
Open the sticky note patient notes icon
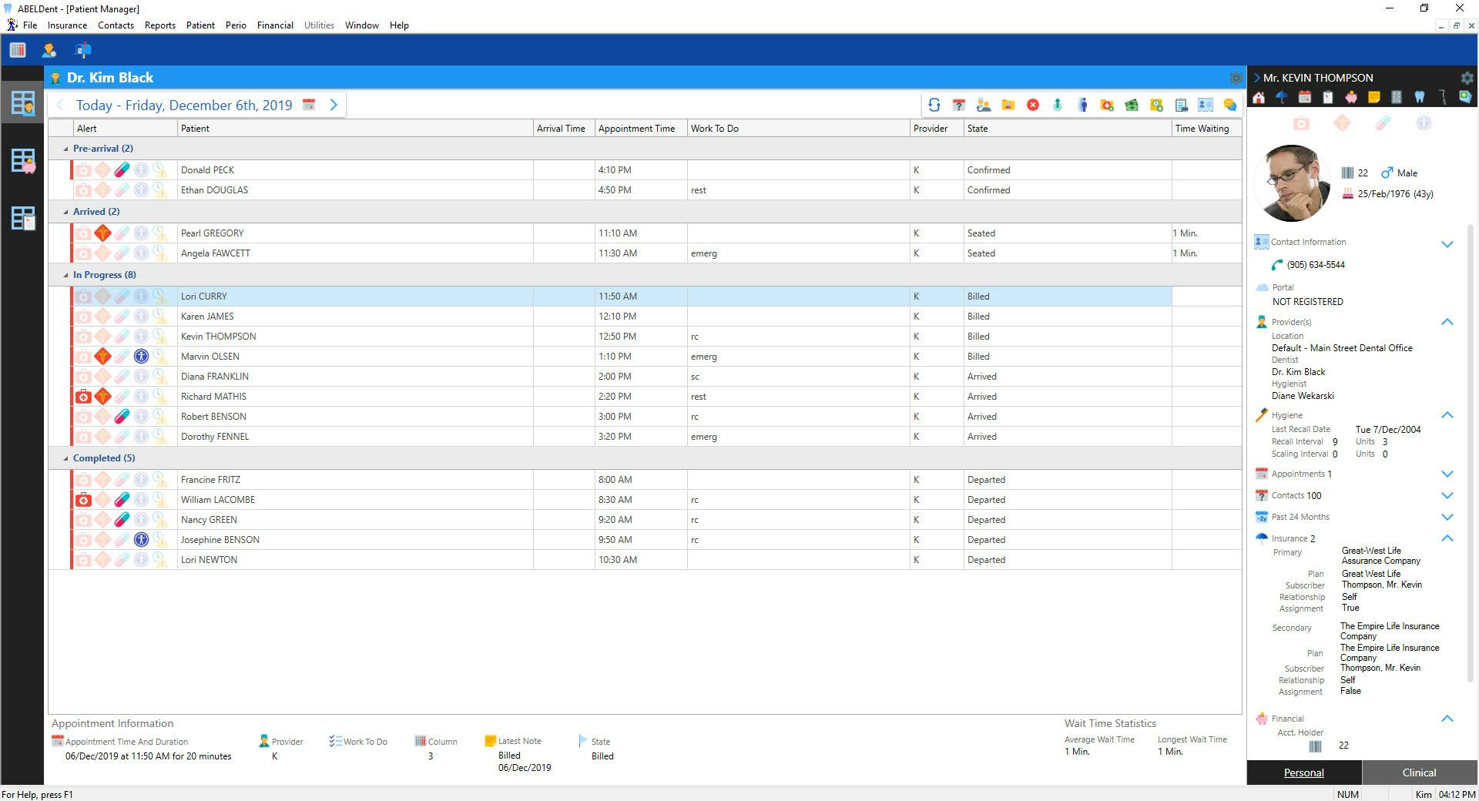tap(1374, 98)
